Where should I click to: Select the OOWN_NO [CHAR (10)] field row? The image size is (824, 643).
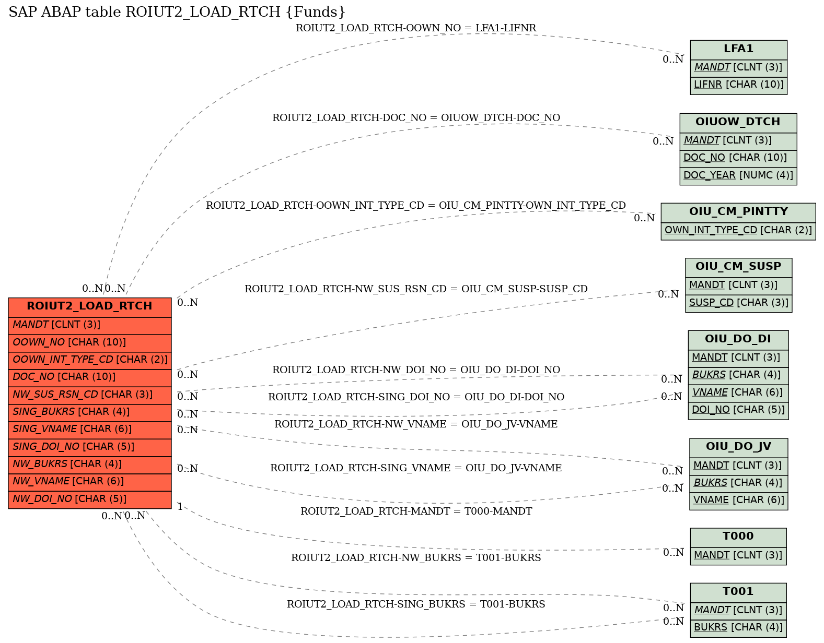pos(90,342)
